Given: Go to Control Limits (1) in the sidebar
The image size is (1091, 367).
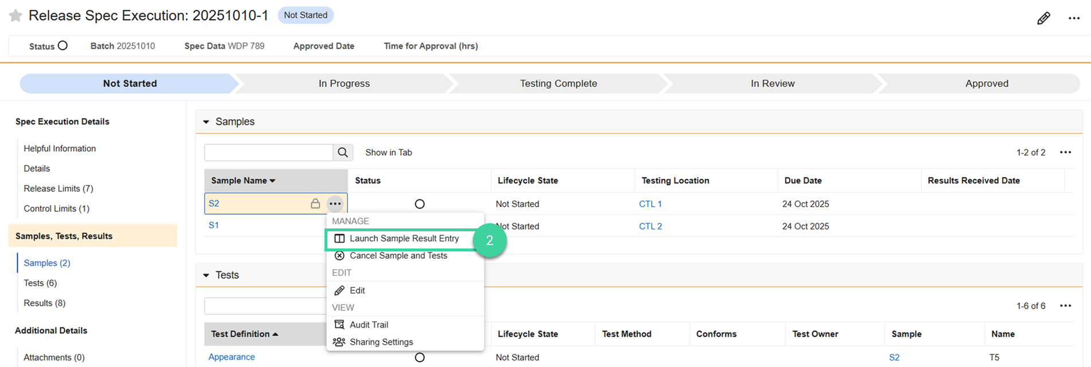Looking at the screenshot, I should (57, 208).
